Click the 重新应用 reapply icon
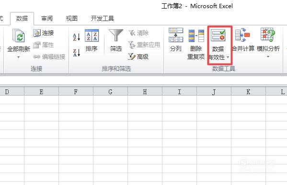 [132, 45]
